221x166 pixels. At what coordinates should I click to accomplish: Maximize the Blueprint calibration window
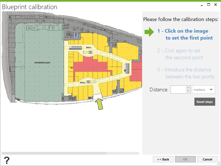[209, 5]
